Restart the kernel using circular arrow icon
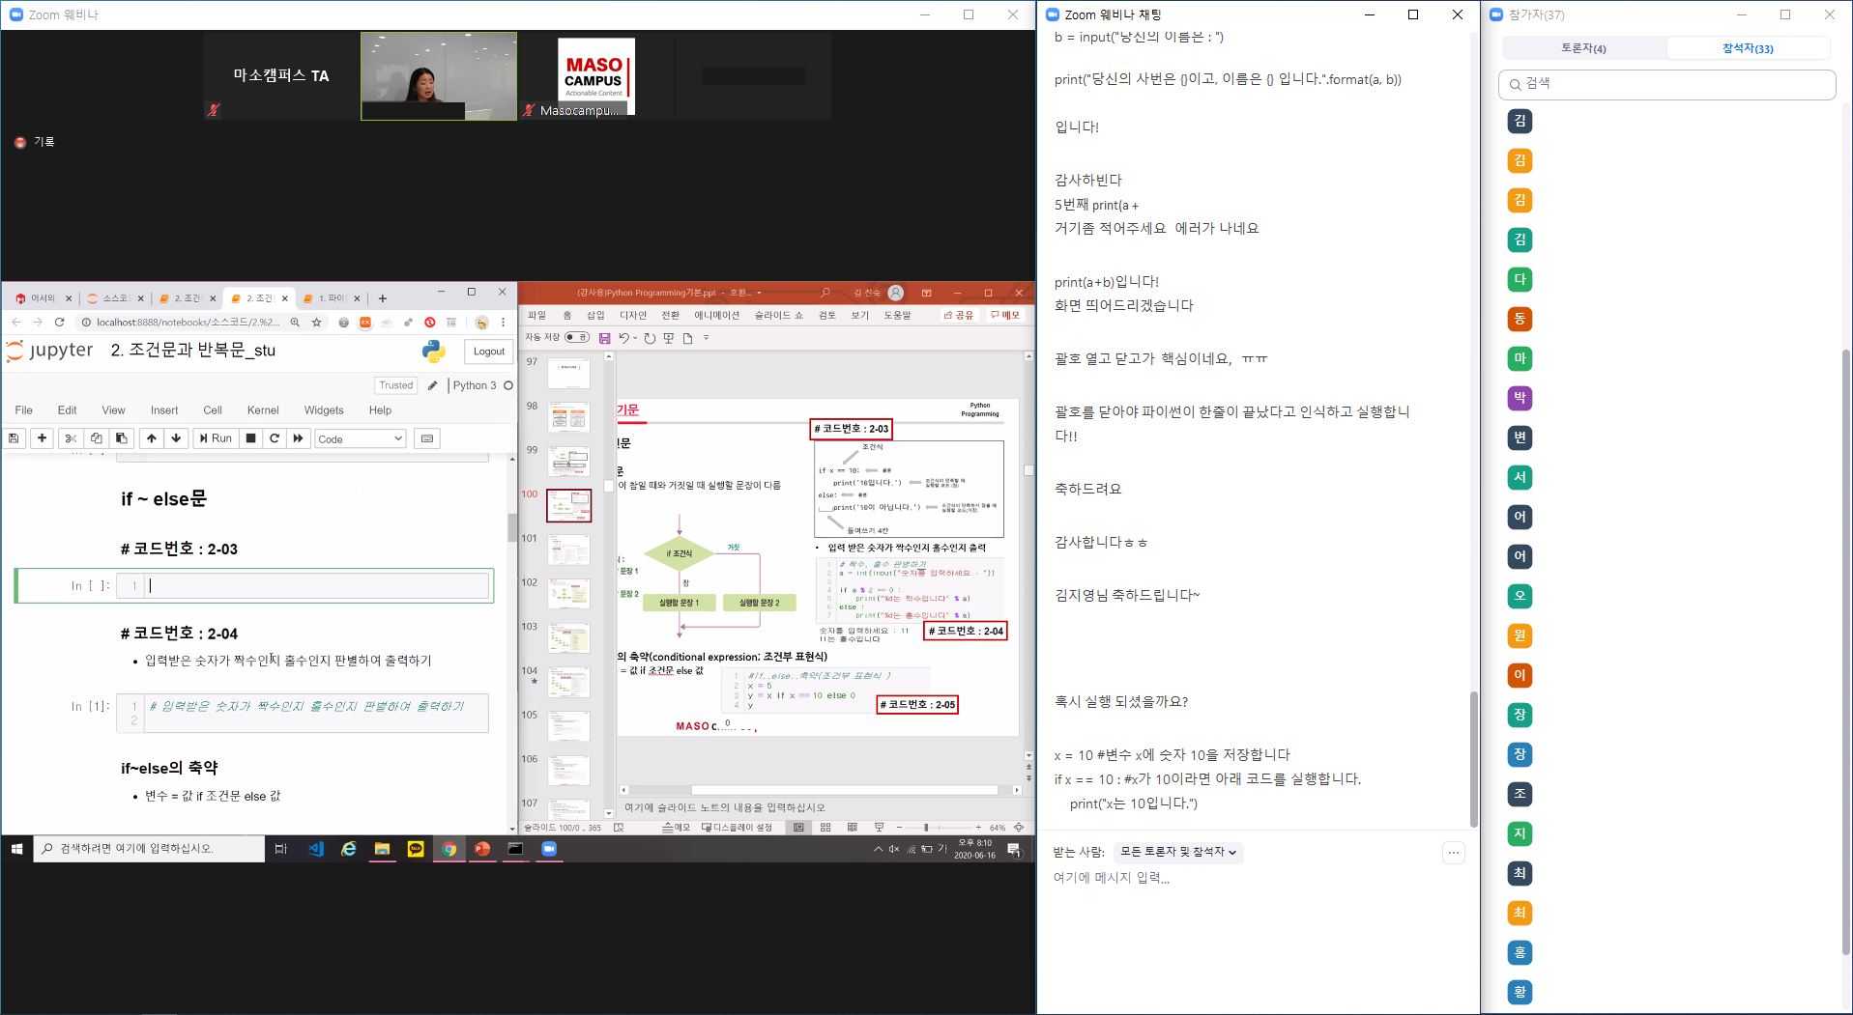The width and height of the screenshot is (1853, 1015). point(275,438)
